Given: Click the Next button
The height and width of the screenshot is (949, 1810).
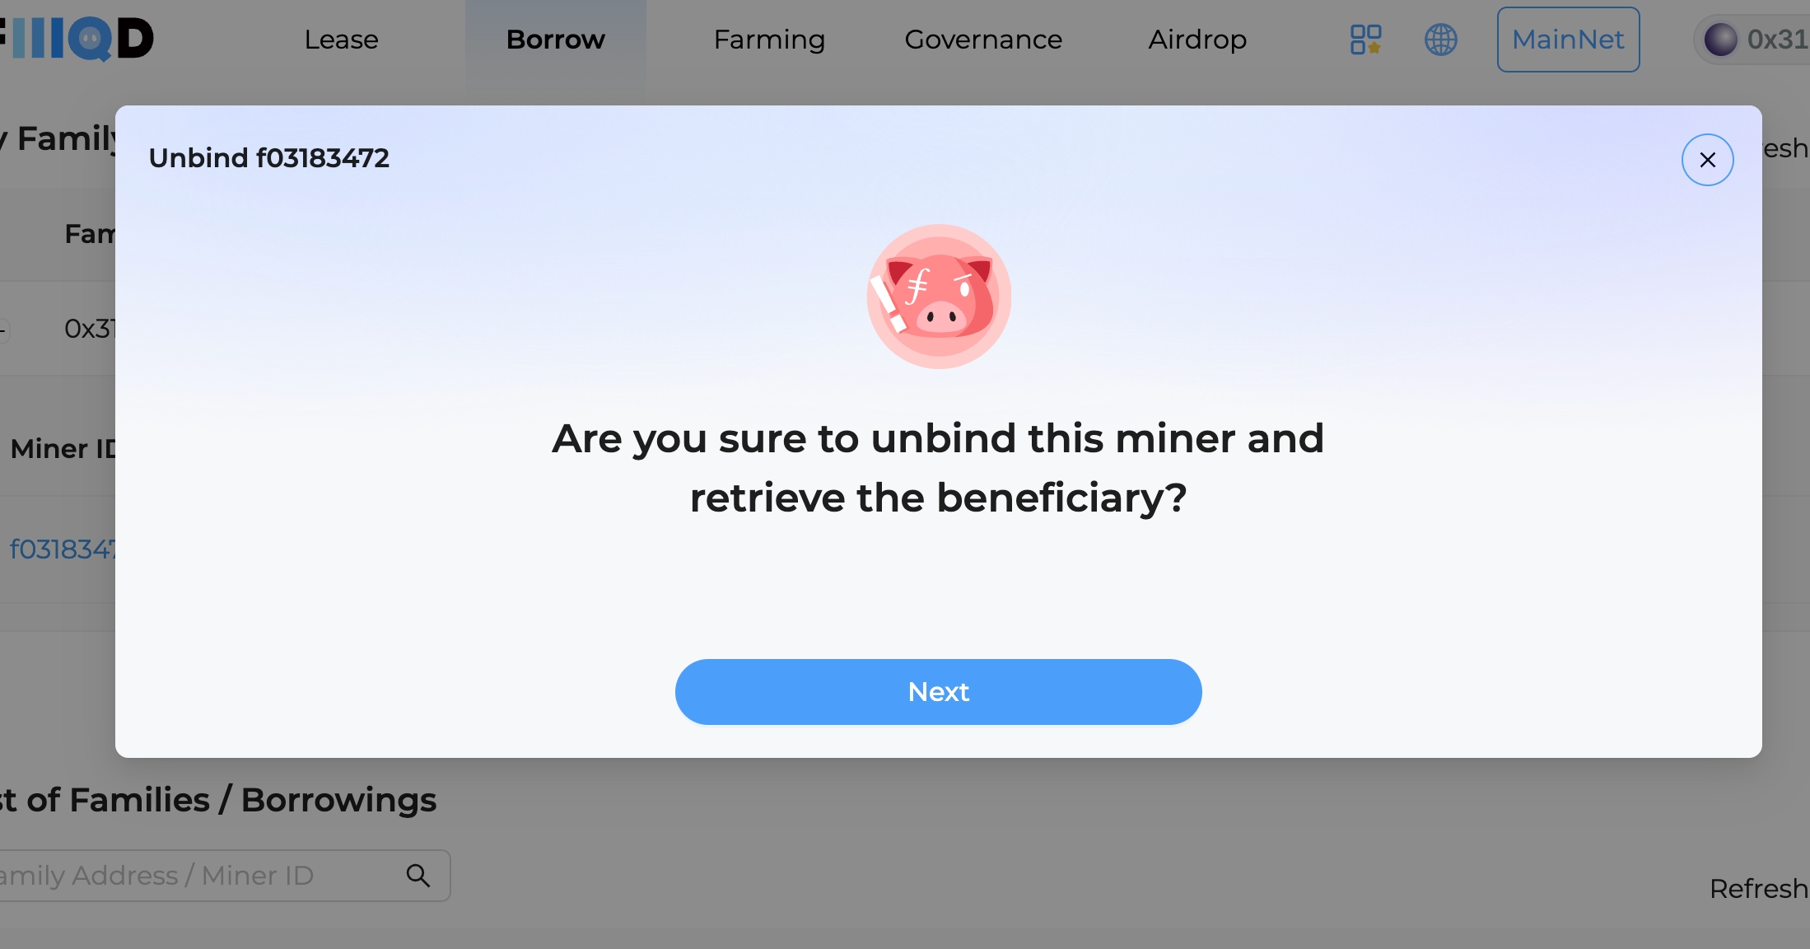Looking at the screenshot, I should (938, 692).
